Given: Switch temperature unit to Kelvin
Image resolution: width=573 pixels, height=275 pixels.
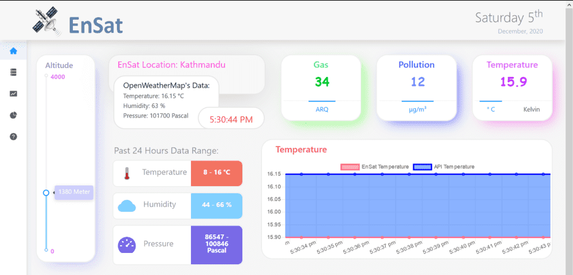Looking at the screenshot, I should 531,110.
